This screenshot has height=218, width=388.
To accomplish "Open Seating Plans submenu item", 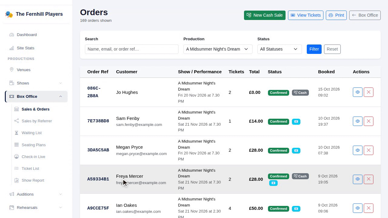I will click(40, 145).
